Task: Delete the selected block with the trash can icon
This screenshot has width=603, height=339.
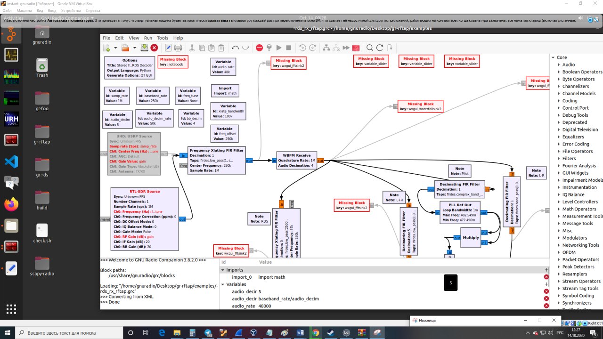Action: click(221, 48)
